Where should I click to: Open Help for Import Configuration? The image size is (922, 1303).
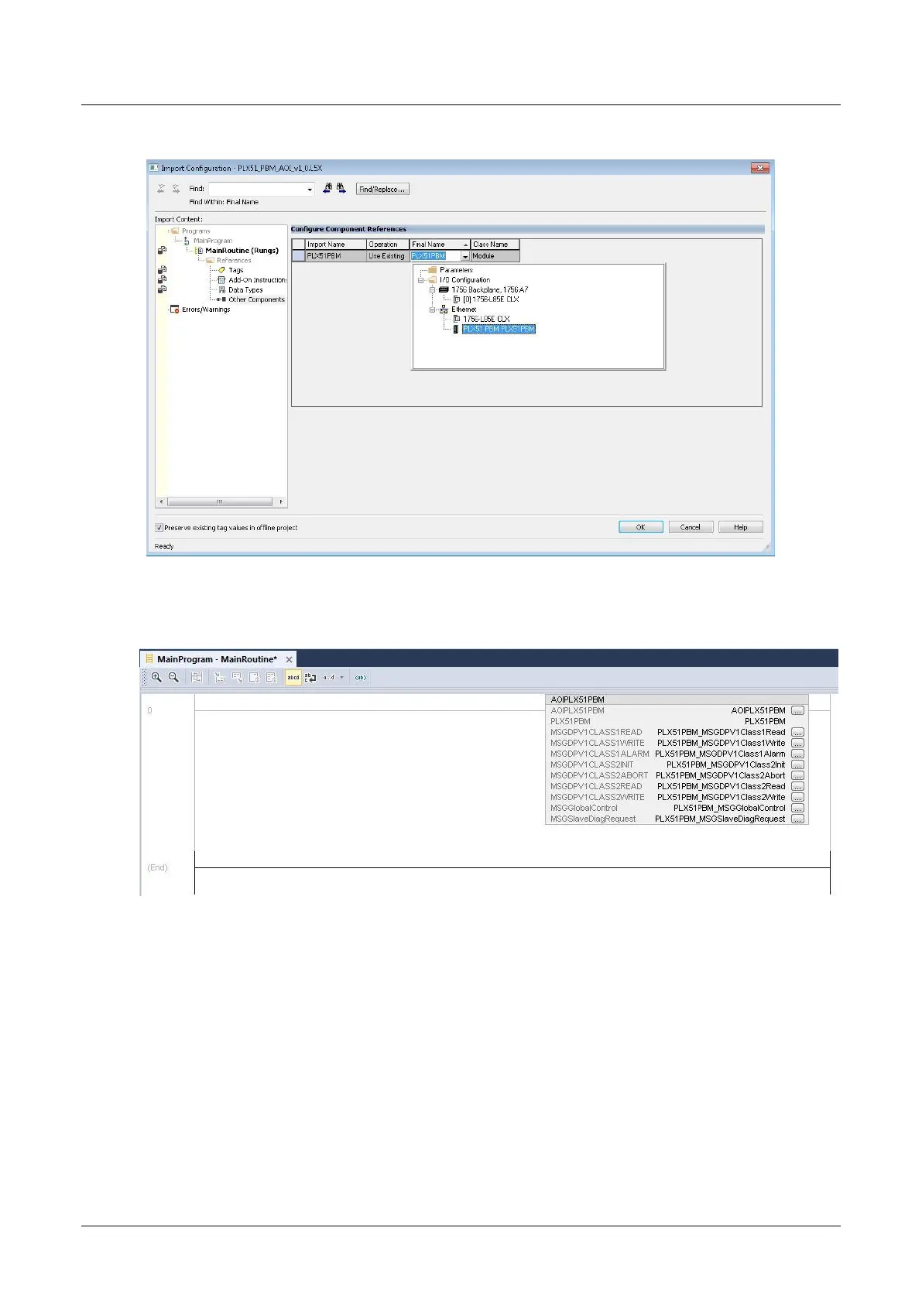click(x=740, y=527)
